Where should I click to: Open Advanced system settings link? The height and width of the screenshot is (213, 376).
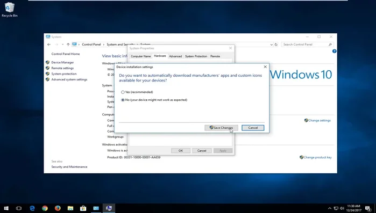[69, 79]
